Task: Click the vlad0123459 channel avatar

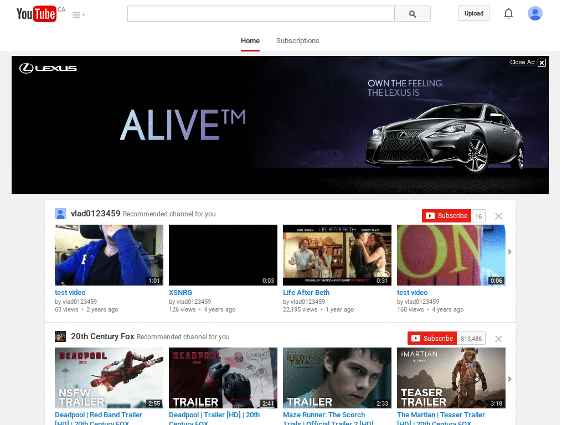Action: (60, 214)
